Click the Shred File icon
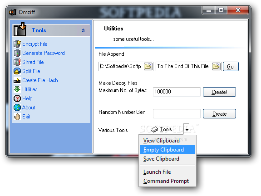This screenshot has width=261, height=196. click(17, 62)
